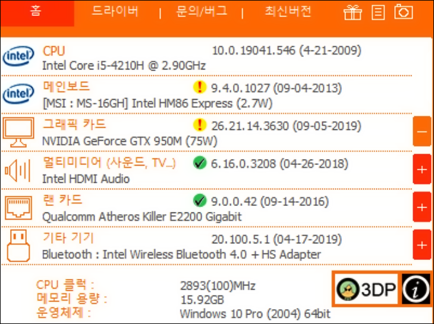Expand the 랜 카드 row with plus button

422,207
